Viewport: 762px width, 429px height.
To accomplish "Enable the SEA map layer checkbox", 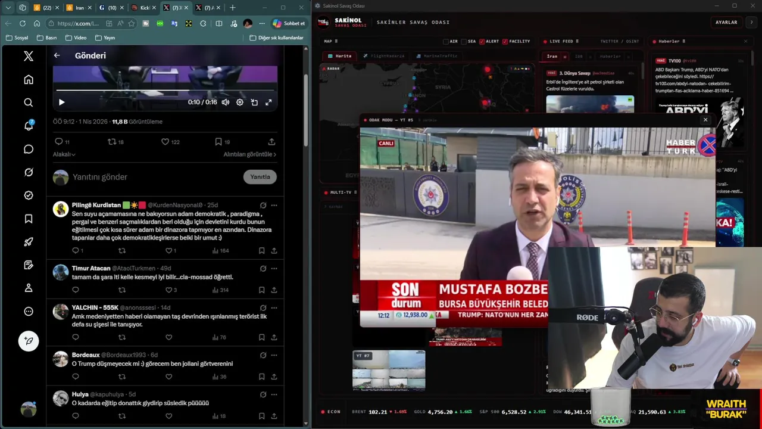I will 464,42.
